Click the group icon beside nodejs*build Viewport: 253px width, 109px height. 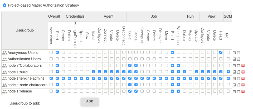pos(5,72)
